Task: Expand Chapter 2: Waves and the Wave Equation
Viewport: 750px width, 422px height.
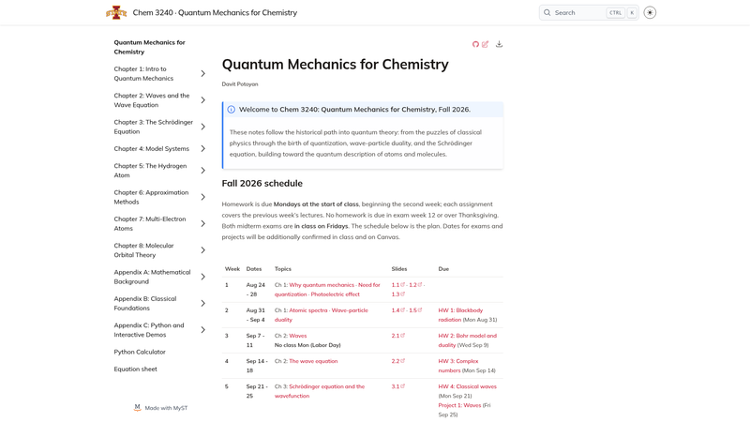Action: pyautogui.click(x=202, y=100)
